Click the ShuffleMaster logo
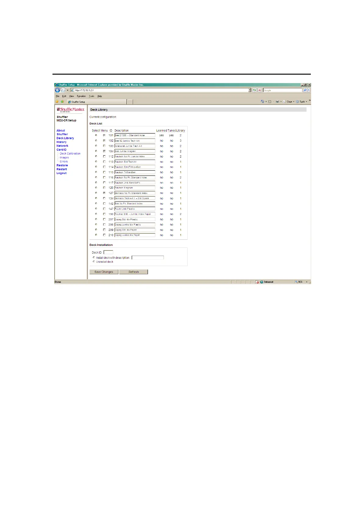Image resolution: width=363 pixels, height=515 pixels. click(70, 110)
